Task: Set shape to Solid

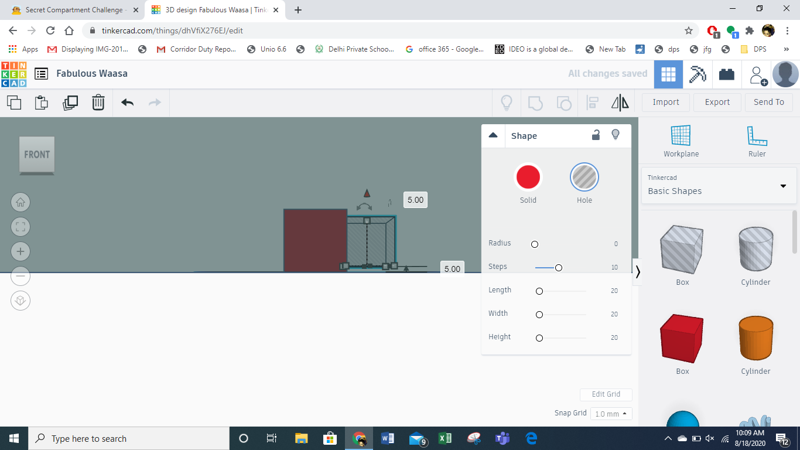Action: (x=528, y=177)
